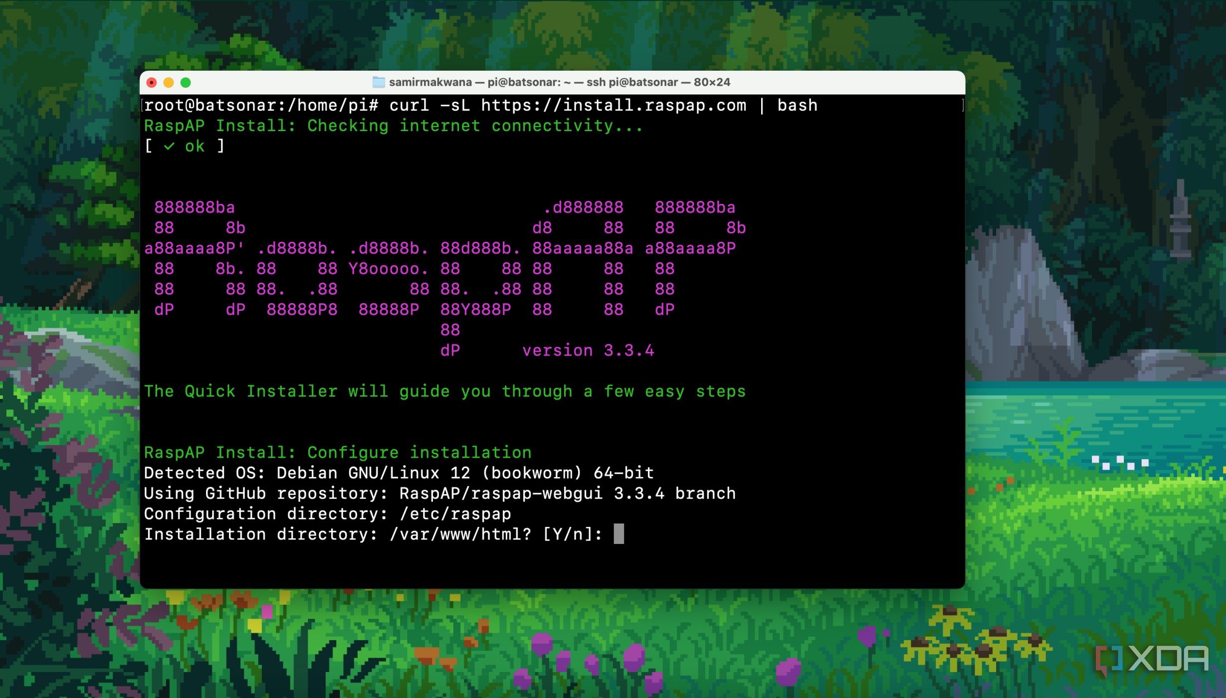Maximize the terminal using green button
Viewport: 1226px width, 698px height.
coord(186,83)
